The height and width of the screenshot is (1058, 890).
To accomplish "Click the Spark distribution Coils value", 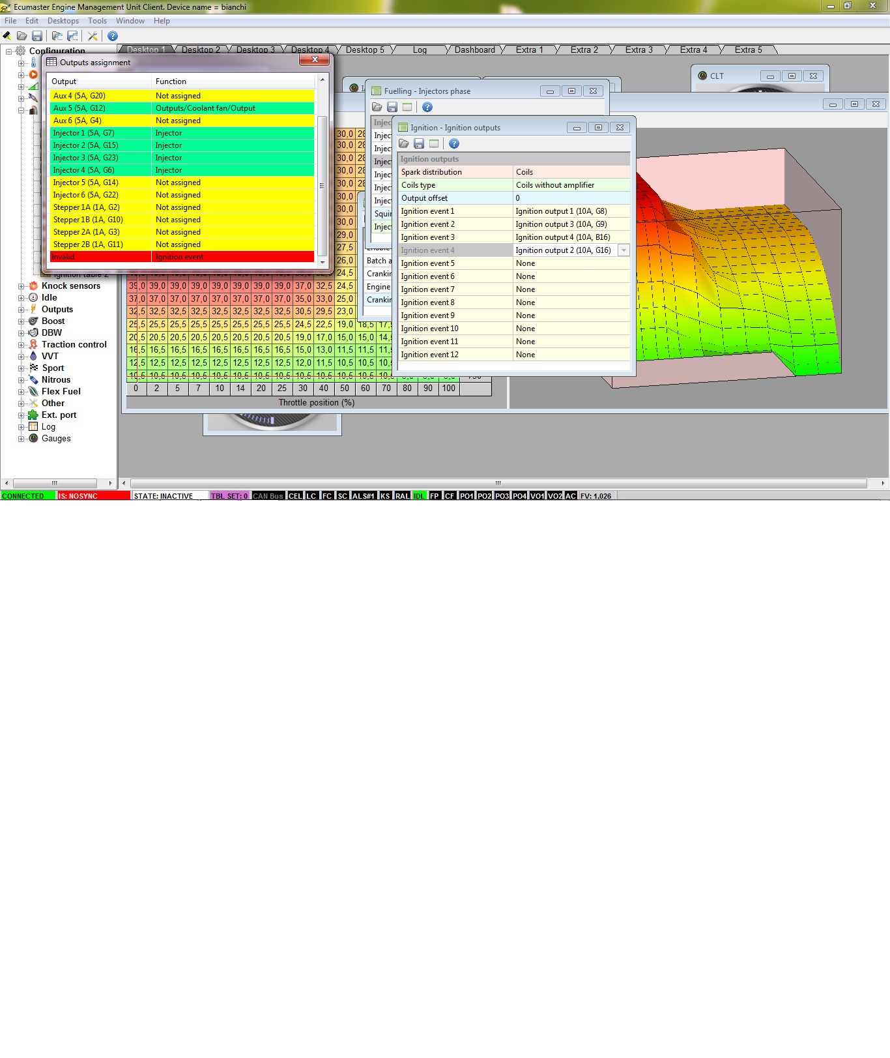I will coord(570,172).
